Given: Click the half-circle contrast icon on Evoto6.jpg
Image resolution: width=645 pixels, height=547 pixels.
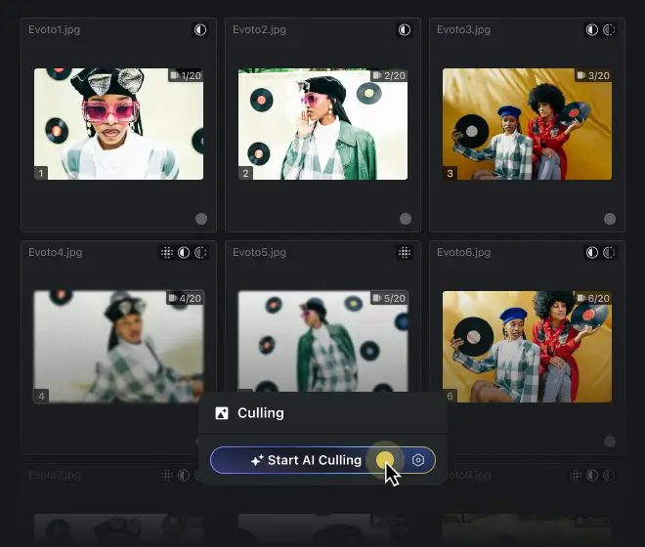Looking at the screenshot, I should pyautogui.click(x=592, y=253).
